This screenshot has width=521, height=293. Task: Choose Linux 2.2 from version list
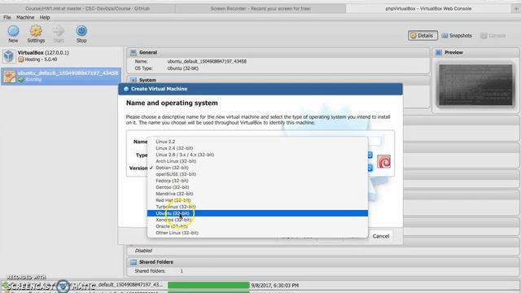pyautogui.click(x=257, y=142)
